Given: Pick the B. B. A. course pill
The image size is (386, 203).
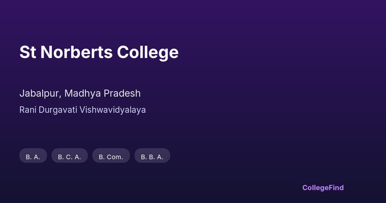Looking at the screenshot, I should click(152, 157).
